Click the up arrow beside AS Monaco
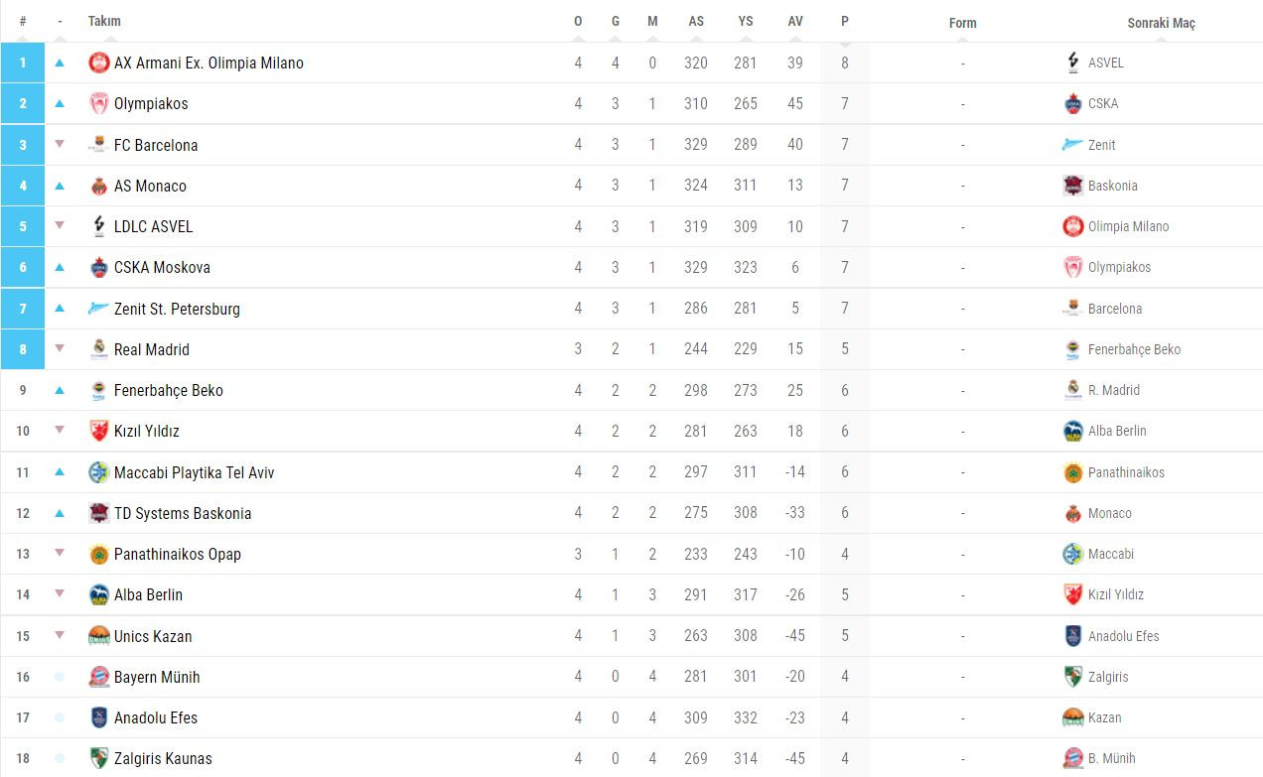 pos(60,186)
